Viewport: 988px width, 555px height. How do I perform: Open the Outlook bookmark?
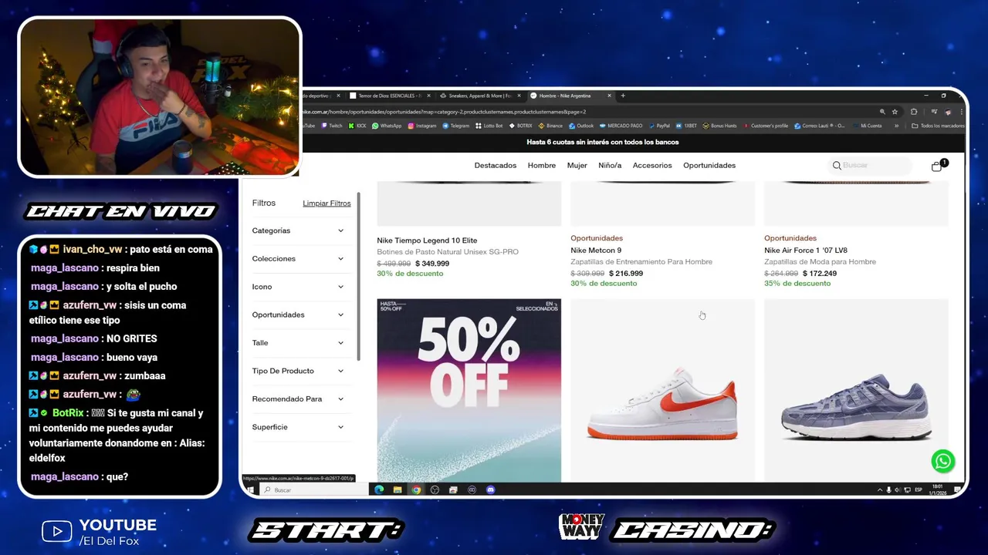(x=581, y=126)
